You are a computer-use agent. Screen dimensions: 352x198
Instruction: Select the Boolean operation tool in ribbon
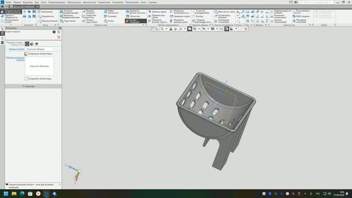pos(136,21)
